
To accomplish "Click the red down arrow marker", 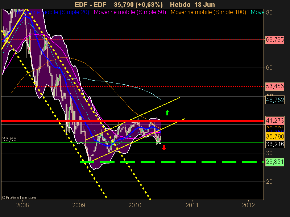I will click(x=164, y=148).
